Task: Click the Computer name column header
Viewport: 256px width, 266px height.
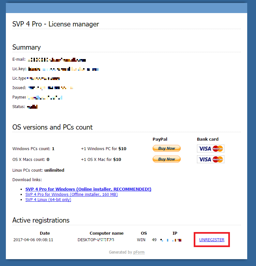Action: [x=106, y=233]
